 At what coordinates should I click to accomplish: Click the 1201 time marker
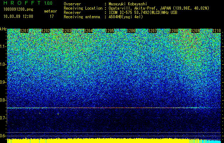[24, 31]
